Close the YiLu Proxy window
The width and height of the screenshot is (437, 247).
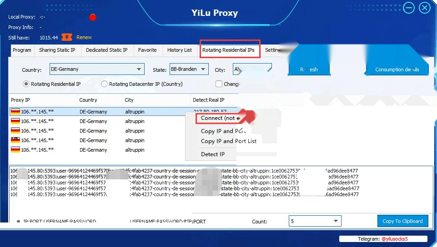[x=425, y=8]
